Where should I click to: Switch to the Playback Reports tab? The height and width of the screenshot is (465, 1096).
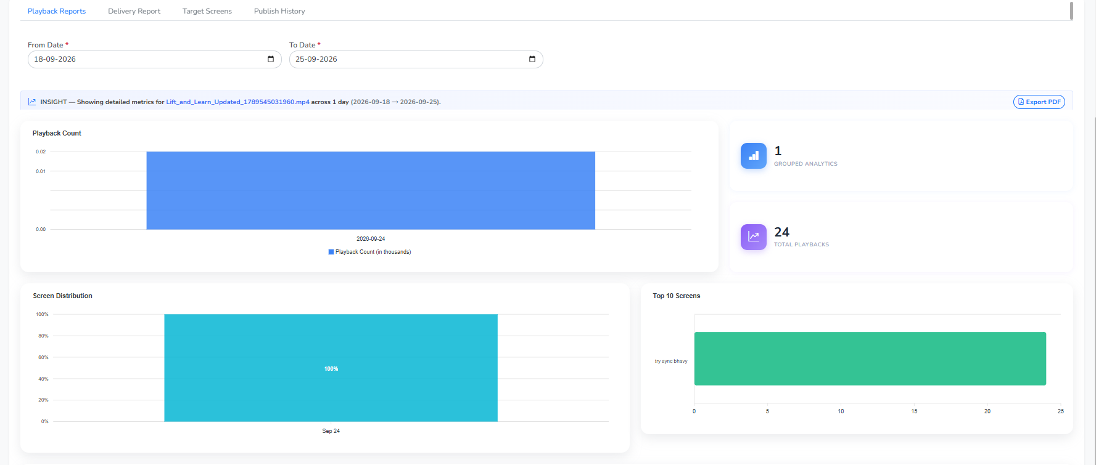(x=57, y=11)
